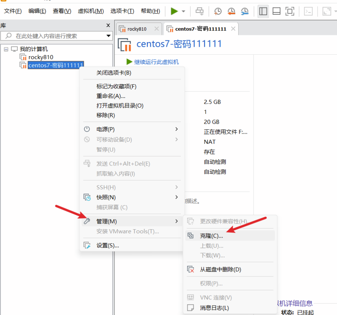Click the stretch guest toolbar icon
The height and width of the screenshot is (315, 337).
327,11
